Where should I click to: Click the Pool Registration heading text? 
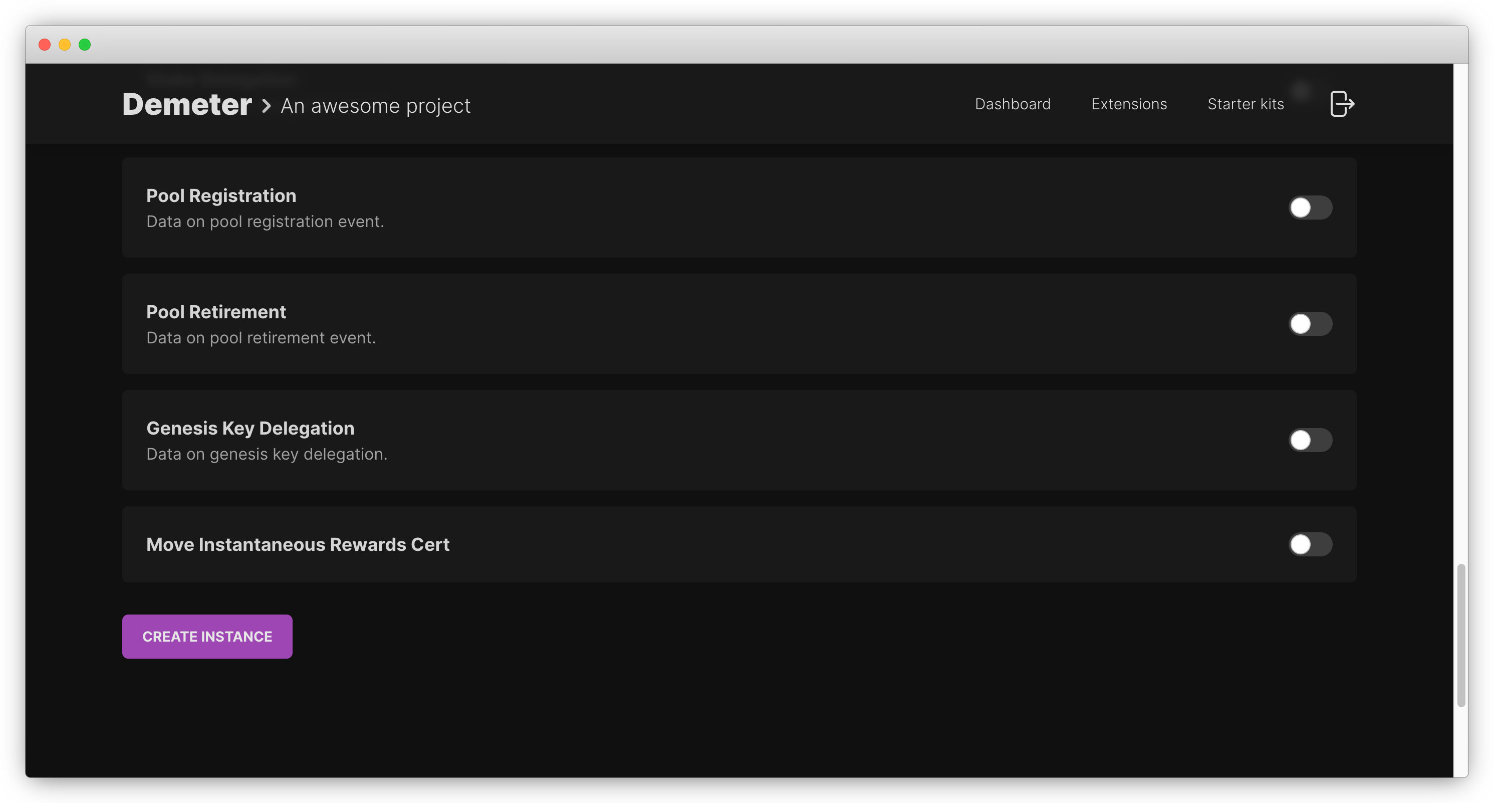point(221,195)
